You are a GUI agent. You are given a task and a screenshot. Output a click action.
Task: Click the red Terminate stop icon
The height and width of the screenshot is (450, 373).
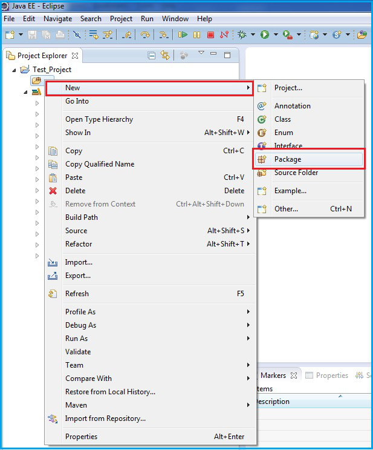(x=210, y=35)
